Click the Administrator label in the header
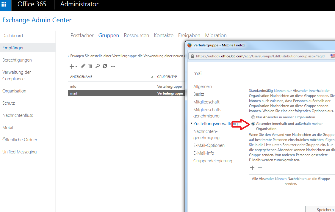The width and height of the screenshot is (335, 212). pos(79,4)
